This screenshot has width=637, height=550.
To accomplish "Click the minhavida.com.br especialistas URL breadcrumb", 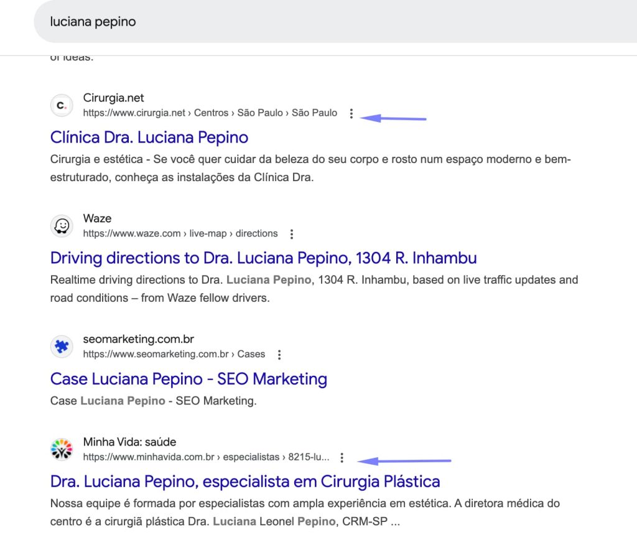I will click(206, 457).
